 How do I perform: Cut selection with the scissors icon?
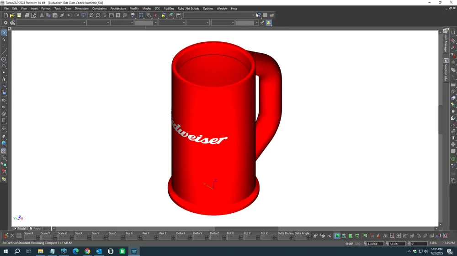[42, 15]
